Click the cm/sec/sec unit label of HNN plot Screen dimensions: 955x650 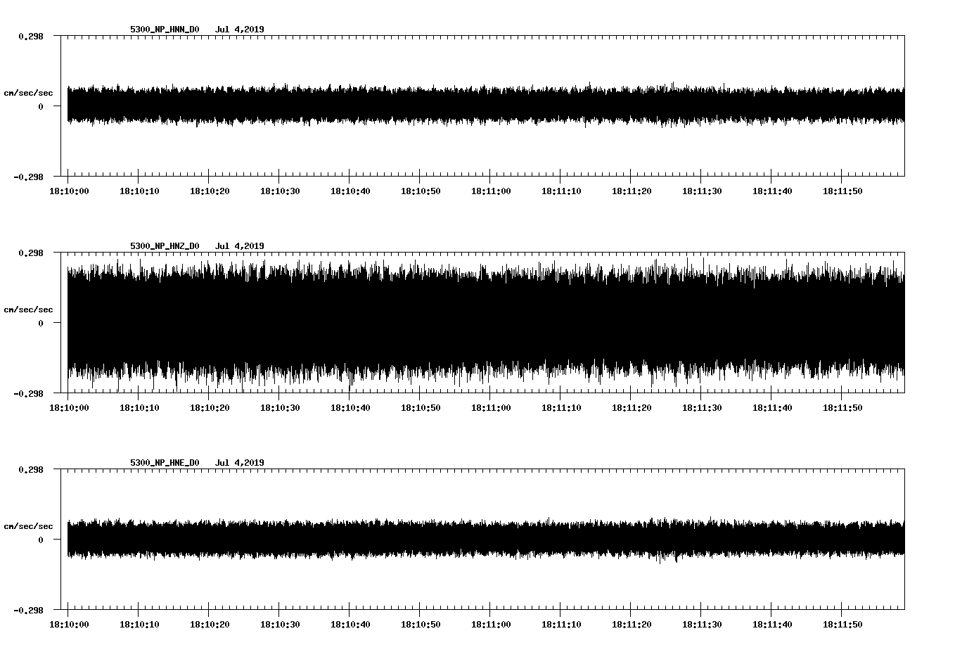click(28, 93)
